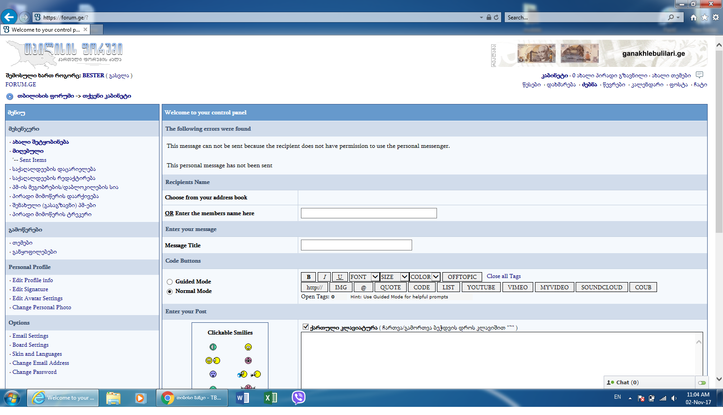Expand the address bar history dropdown arrow

pyautogui.click(x=481, y=17)
